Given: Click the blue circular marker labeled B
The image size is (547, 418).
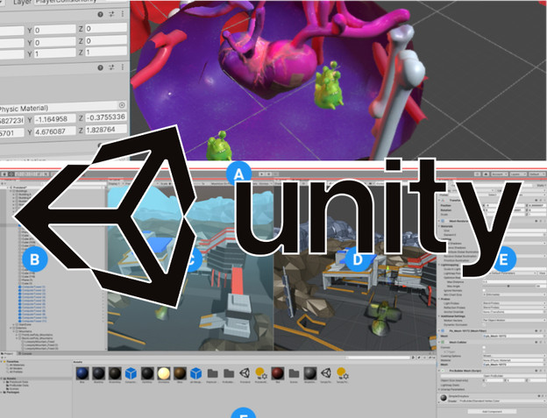Looking at the screenshot, I should click(35, 259).
